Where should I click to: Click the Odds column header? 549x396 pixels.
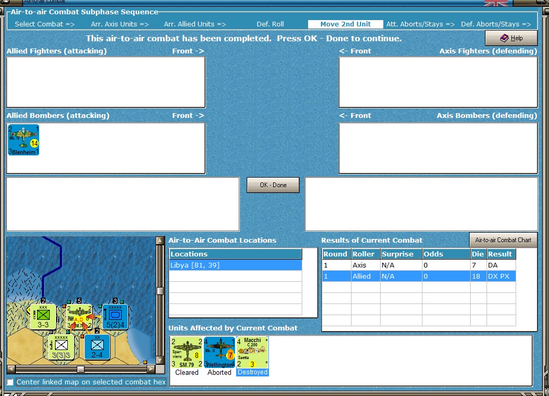click(x=446, y=254)
